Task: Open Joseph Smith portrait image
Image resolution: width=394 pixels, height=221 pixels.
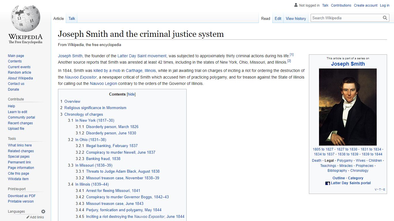Action: [348, 107]
